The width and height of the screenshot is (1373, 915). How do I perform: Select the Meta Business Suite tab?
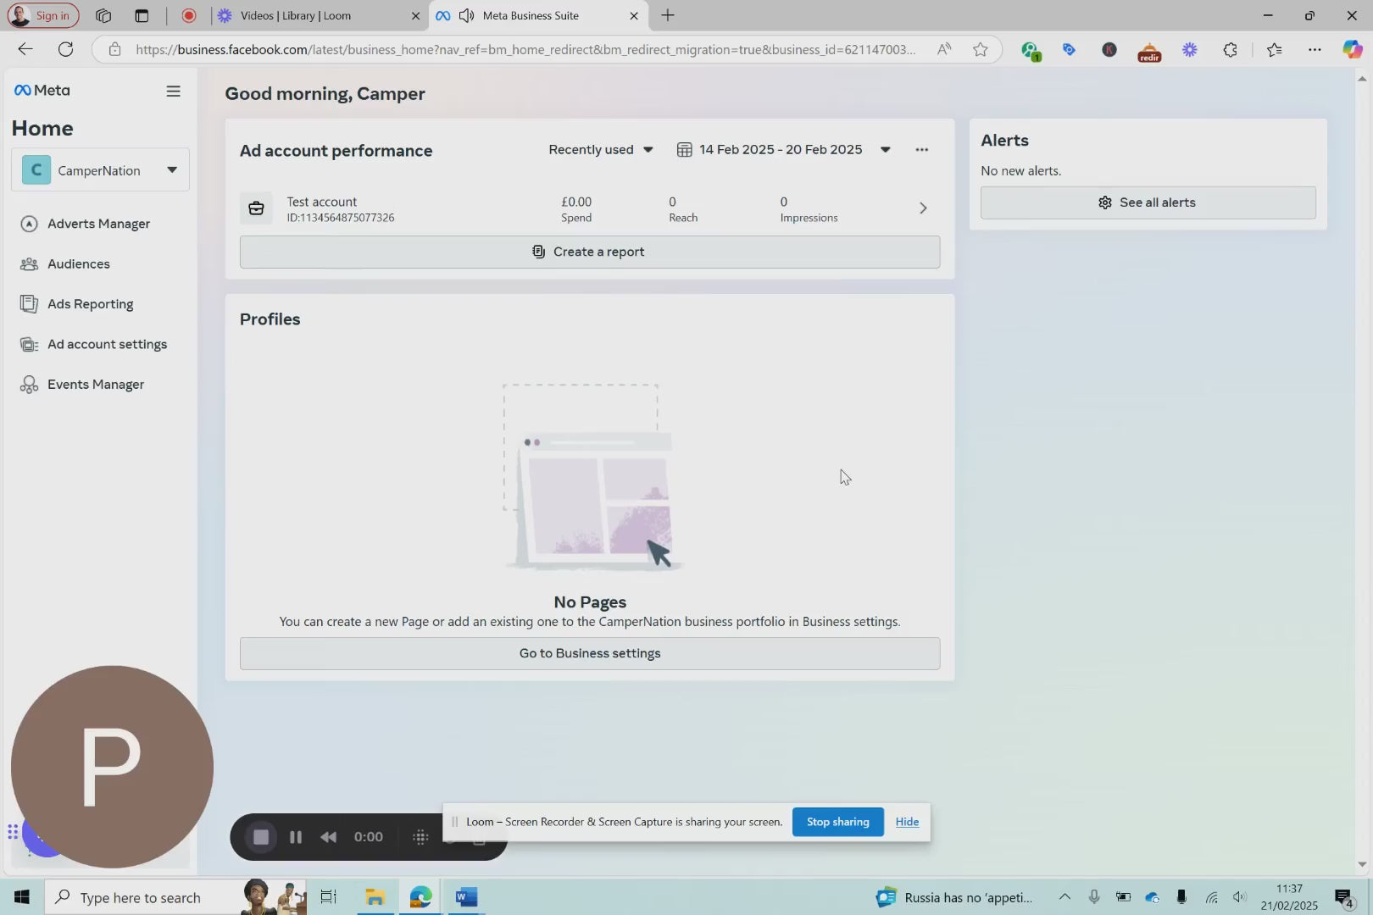pos(531,15)
